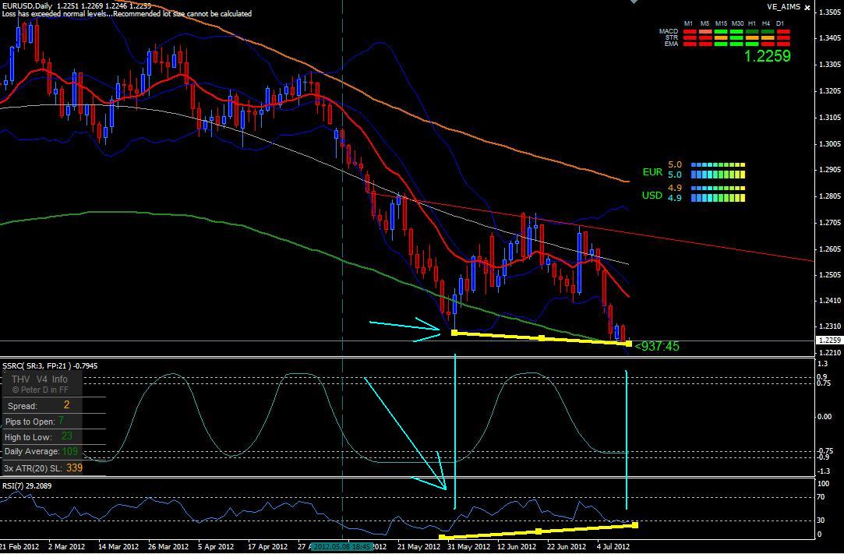This screenshot has height=554, width=844.
Task: Select the M1 timeframe column header
Action: [688, 23]
